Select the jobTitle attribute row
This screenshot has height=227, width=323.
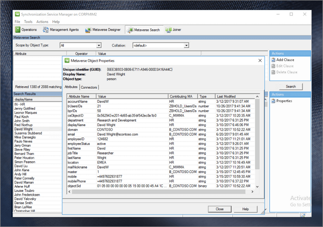(x=161, y=153)
